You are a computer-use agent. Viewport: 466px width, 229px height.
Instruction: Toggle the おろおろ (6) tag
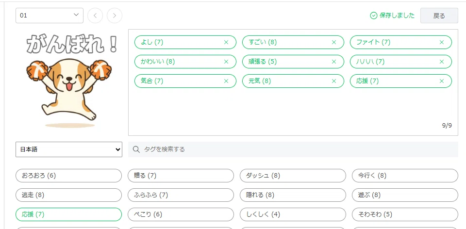click(x=68, y=176)
